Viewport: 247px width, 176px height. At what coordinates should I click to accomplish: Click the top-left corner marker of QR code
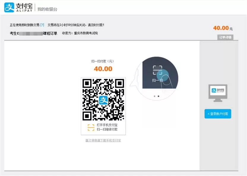click(x=87, y=83)
